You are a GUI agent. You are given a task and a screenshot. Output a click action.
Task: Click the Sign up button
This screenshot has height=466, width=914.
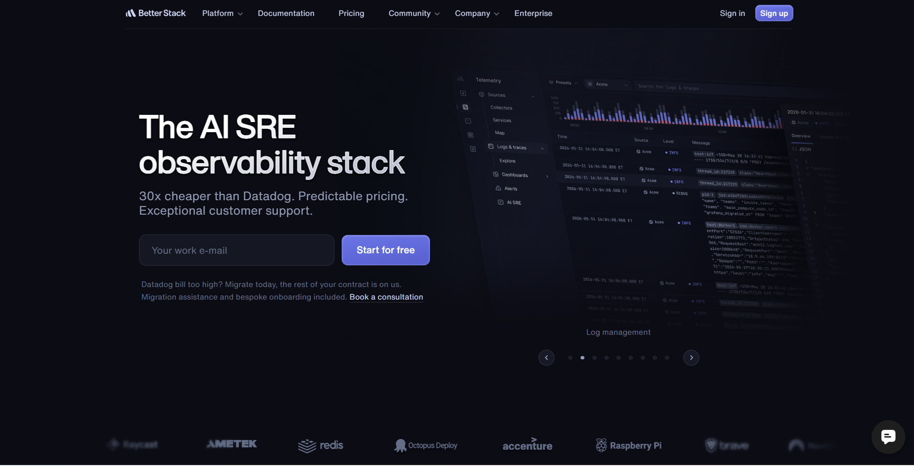(x=774, y=14)
